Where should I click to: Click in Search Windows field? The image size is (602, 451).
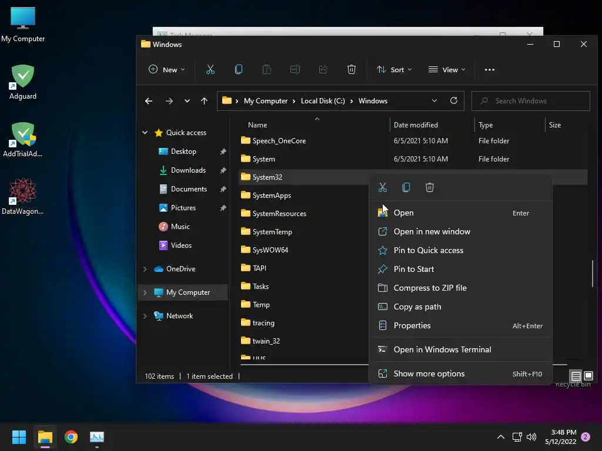[531, 101]
